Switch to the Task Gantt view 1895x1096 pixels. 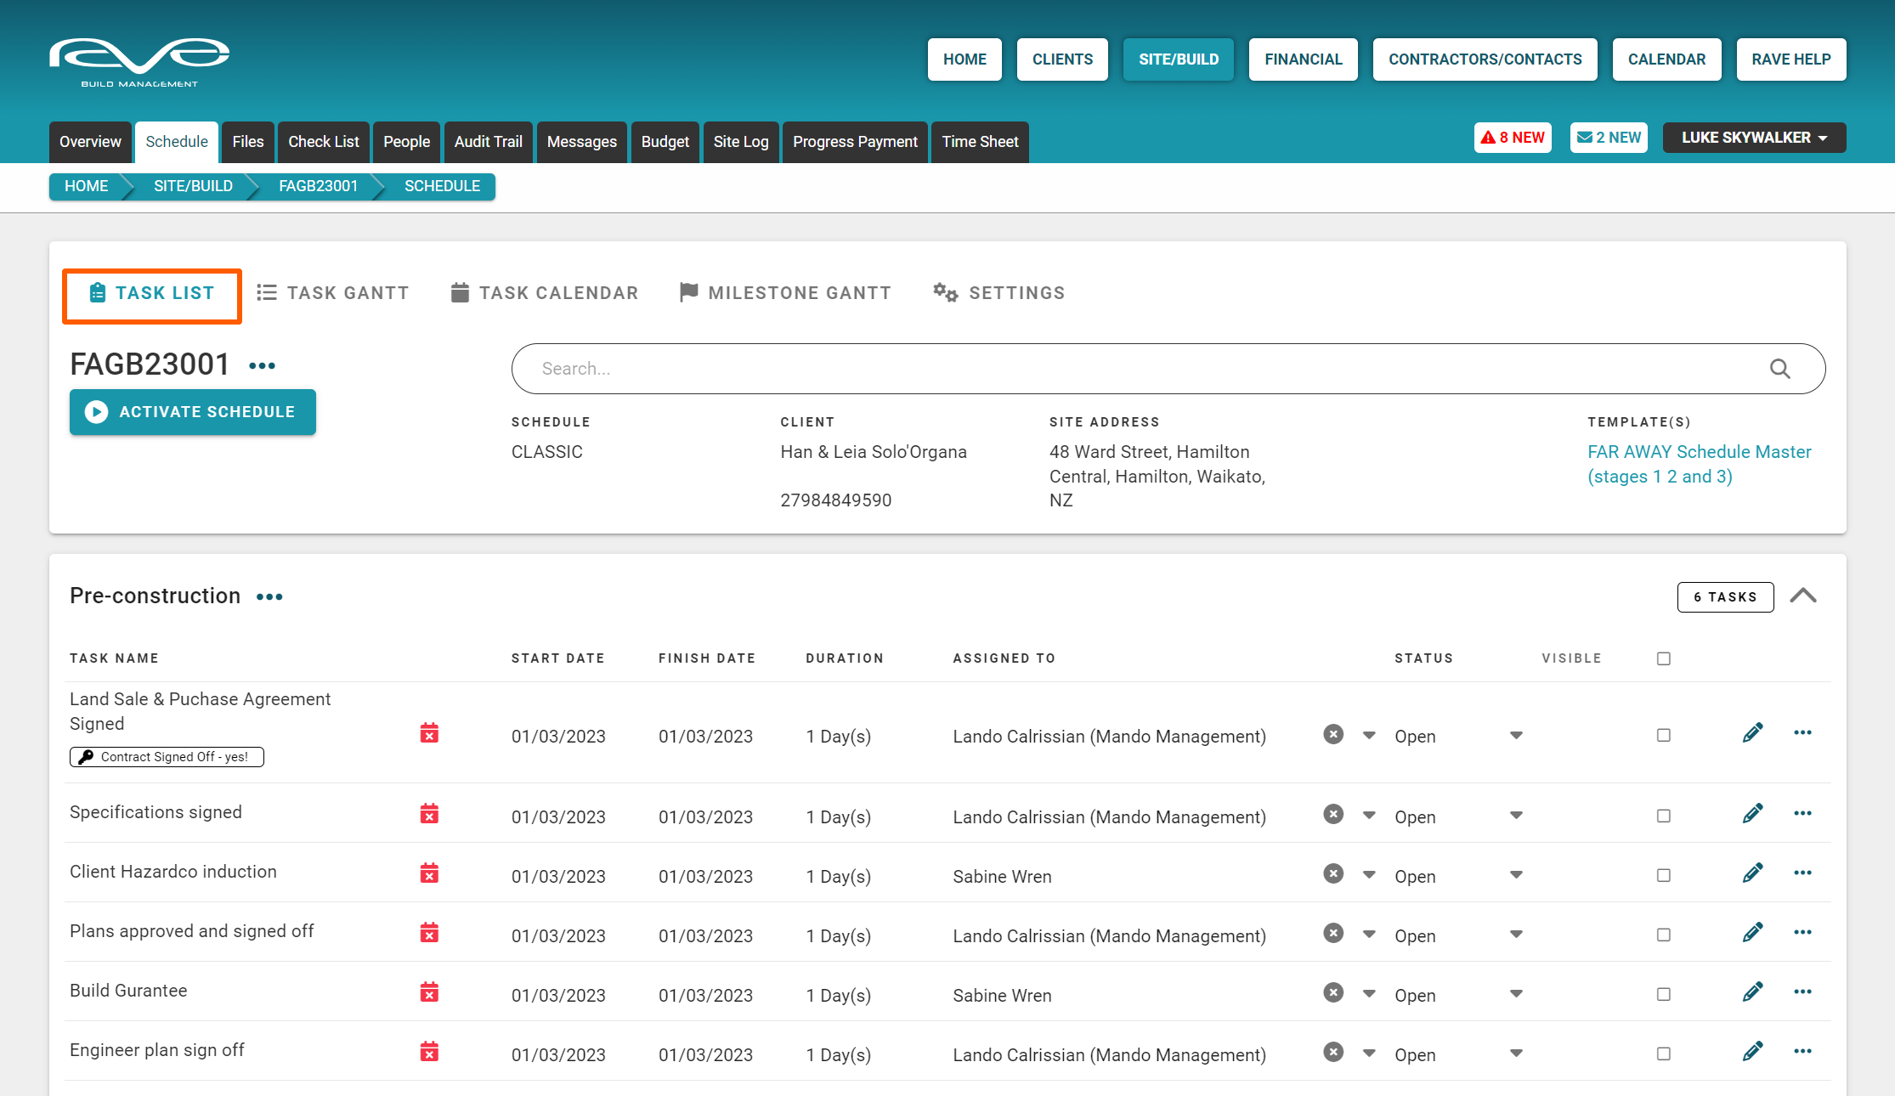pos(333,293)
